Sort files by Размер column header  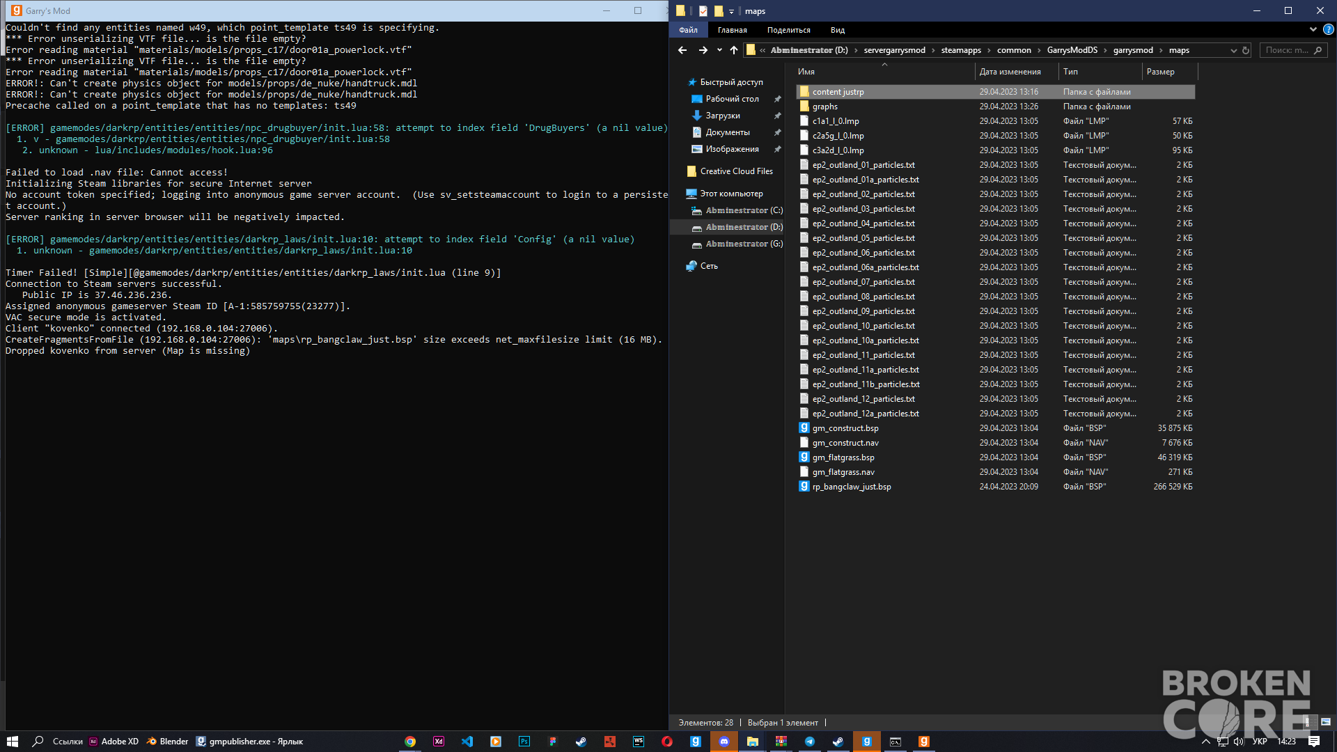1170,72
